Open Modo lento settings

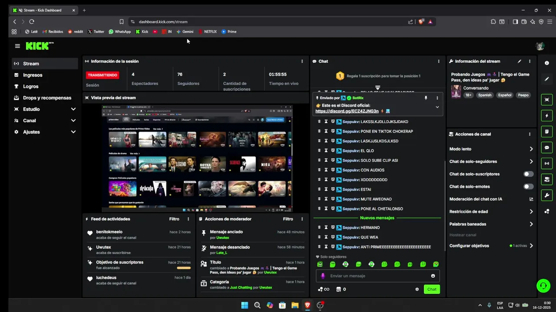491,149
